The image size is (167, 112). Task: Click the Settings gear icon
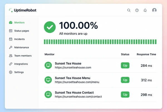pyautogui.click(x=11, y=72)
